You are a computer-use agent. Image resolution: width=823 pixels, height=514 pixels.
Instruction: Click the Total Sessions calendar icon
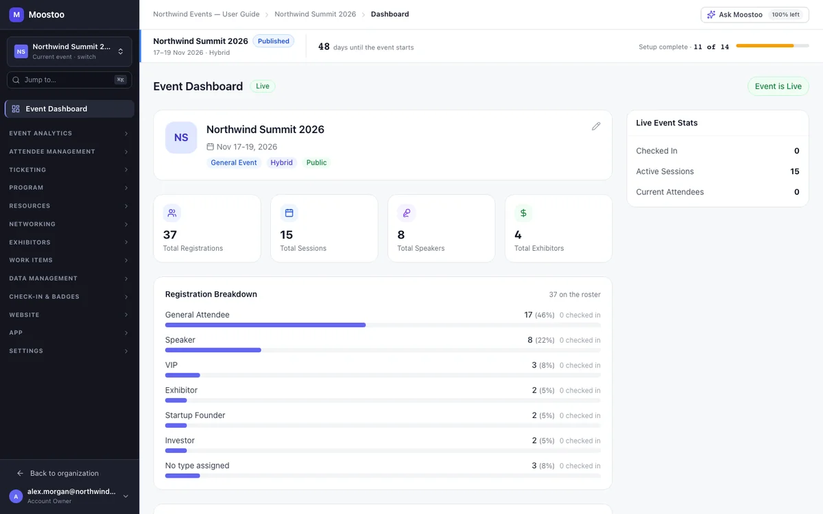point(289,213)
